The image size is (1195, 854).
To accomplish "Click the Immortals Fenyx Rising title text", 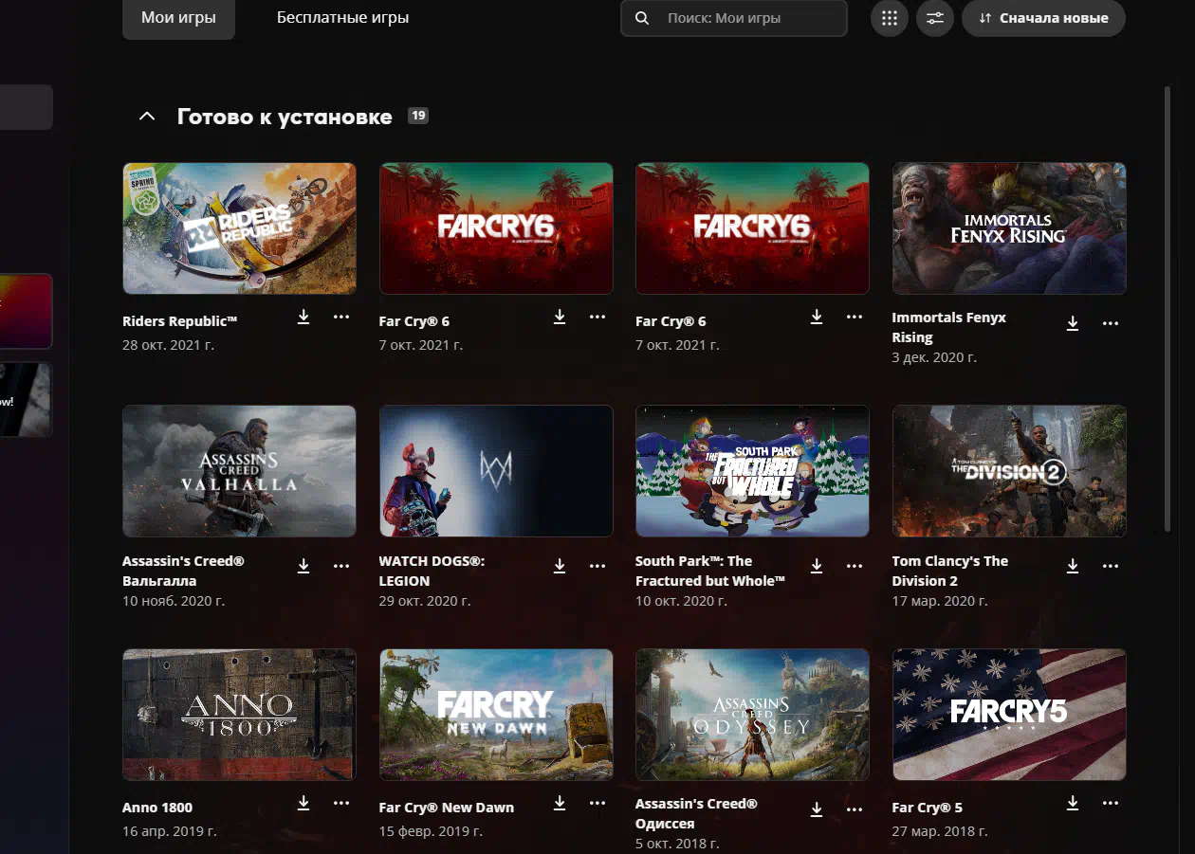I will point(948,328).
